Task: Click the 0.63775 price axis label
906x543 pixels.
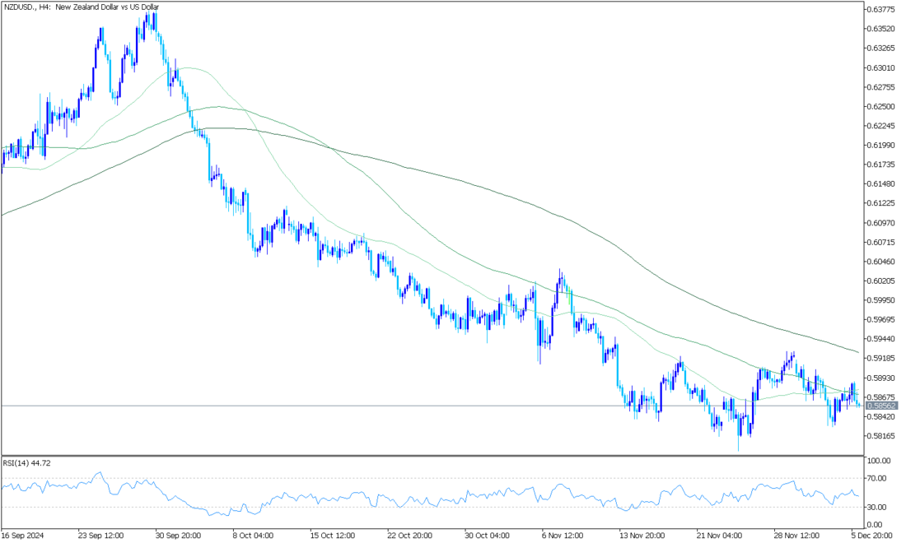Action: 882,9
